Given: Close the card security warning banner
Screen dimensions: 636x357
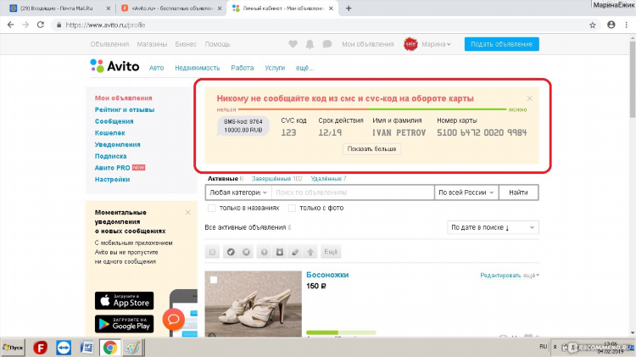Looking at the screenshot, I should click(x=530, y=98).
